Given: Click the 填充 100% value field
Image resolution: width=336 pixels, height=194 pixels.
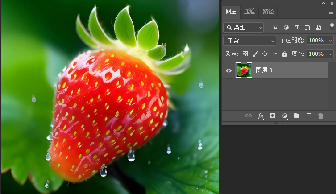Looking at the screenshot, I should [317, 54].
